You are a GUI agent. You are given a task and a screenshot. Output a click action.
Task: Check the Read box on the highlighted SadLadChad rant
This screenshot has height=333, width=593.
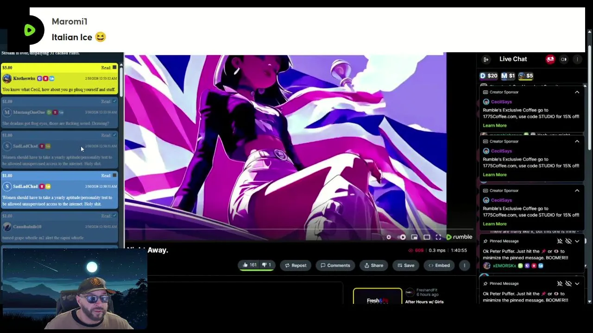[114, 175]
